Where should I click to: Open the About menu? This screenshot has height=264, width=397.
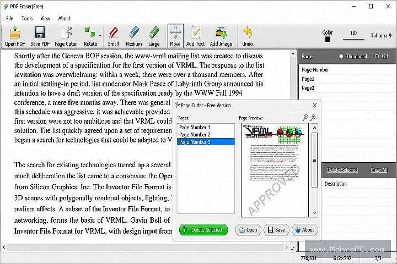click(x=65, y=19)
